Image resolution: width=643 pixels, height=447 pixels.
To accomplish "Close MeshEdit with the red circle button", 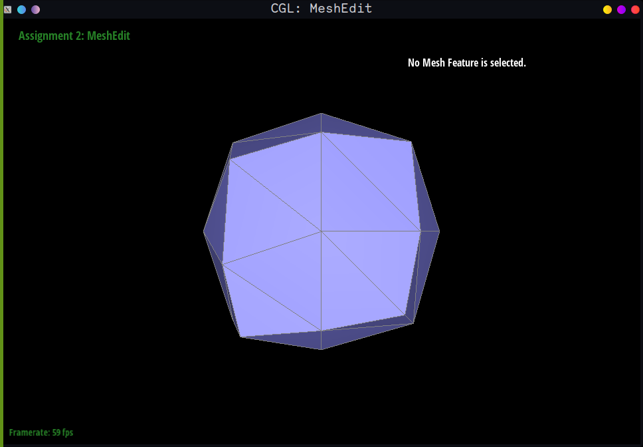I will coord(635,9).
